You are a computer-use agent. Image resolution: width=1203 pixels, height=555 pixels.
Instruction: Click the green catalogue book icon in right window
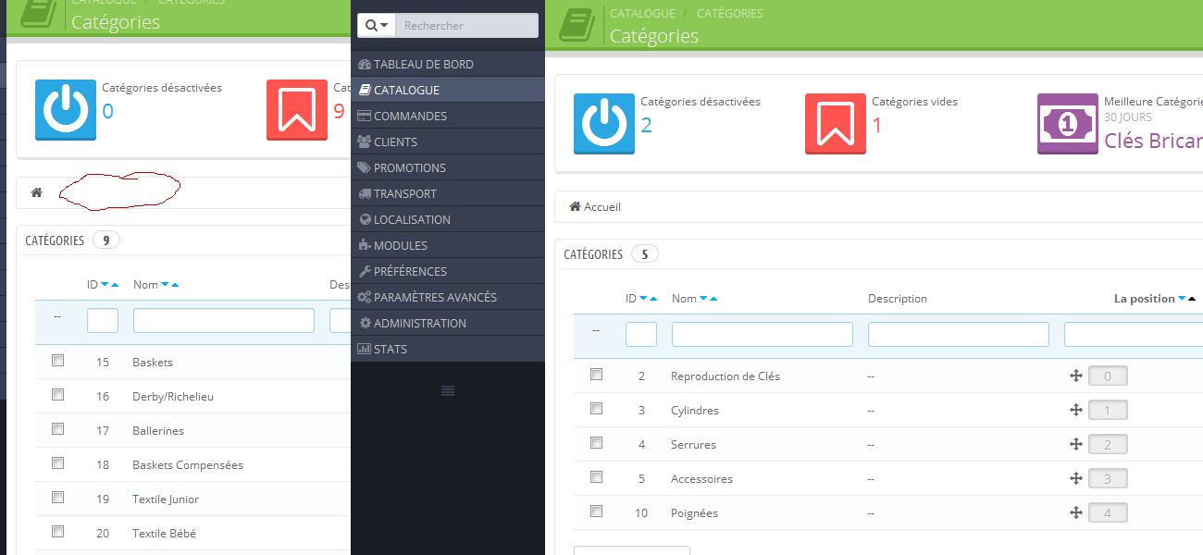tap(578, 26)
